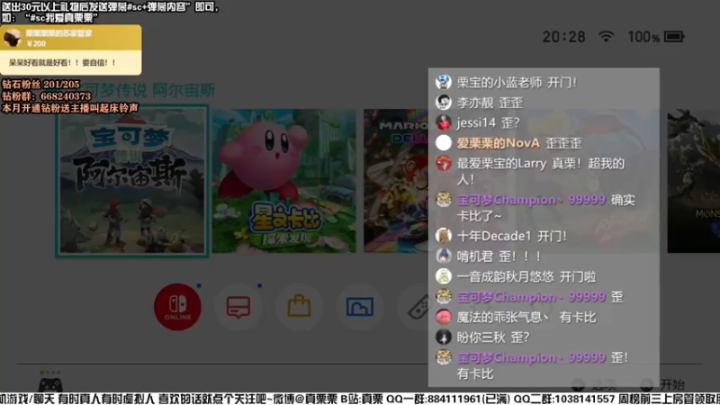Click the battery status icon
The height and width of the screenshot is (405, 720).
(x=674, y=36)
